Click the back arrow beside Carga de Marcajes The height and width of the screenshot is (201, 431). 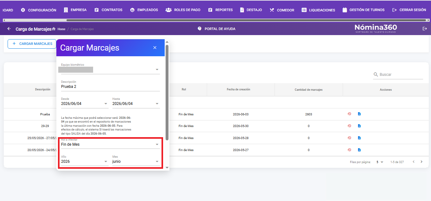click(x=9, y=29)
